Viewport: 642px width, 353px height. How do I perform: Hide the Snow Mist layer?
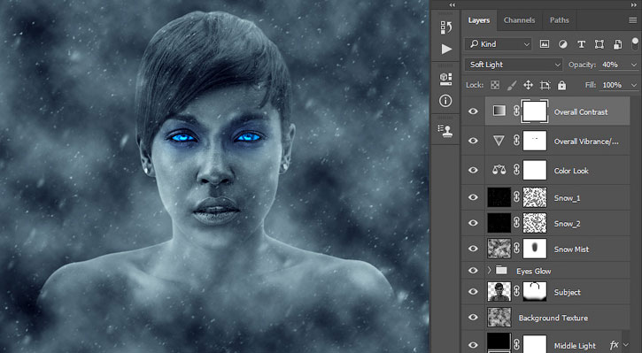(473, 249)
